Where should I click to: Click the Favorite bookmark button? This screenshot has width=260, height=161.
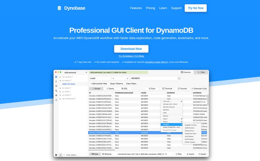tap(182, 89)
